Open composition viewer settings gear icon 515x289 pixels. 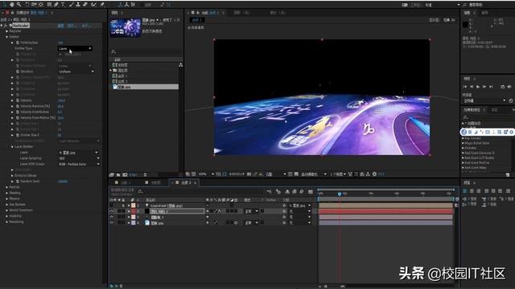[374, 174]
